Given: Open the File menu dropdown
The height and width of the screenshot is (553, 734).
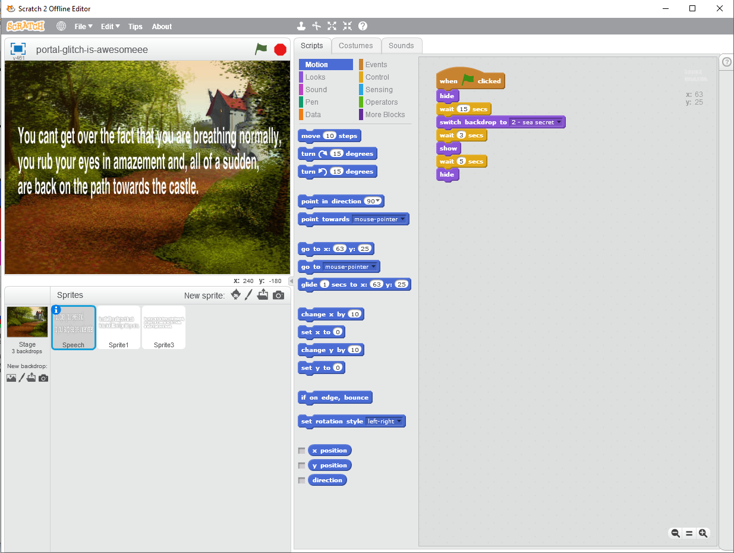Looking at the screenshot, I should [83, 27].
